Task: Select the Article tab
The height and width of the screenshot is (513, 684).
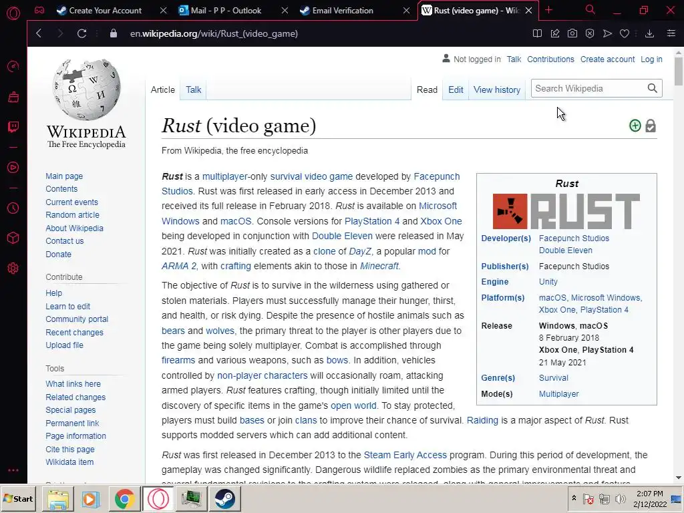Action: pyautogui.click(x=163, y=90)
